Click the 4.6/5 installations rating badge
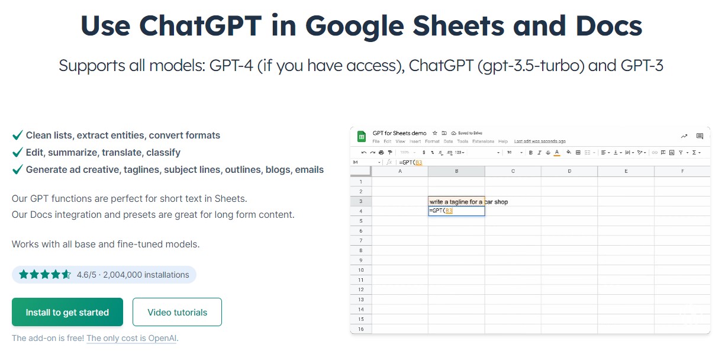The height and width of the screenshot is (354, 725). pos(104,275)
